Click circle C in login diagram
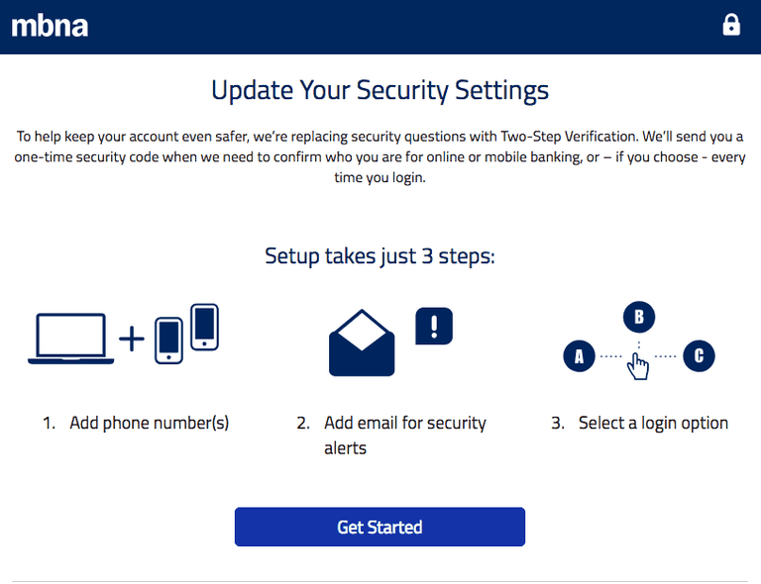The height and width of the screenshot is (584, 761). 699,355
